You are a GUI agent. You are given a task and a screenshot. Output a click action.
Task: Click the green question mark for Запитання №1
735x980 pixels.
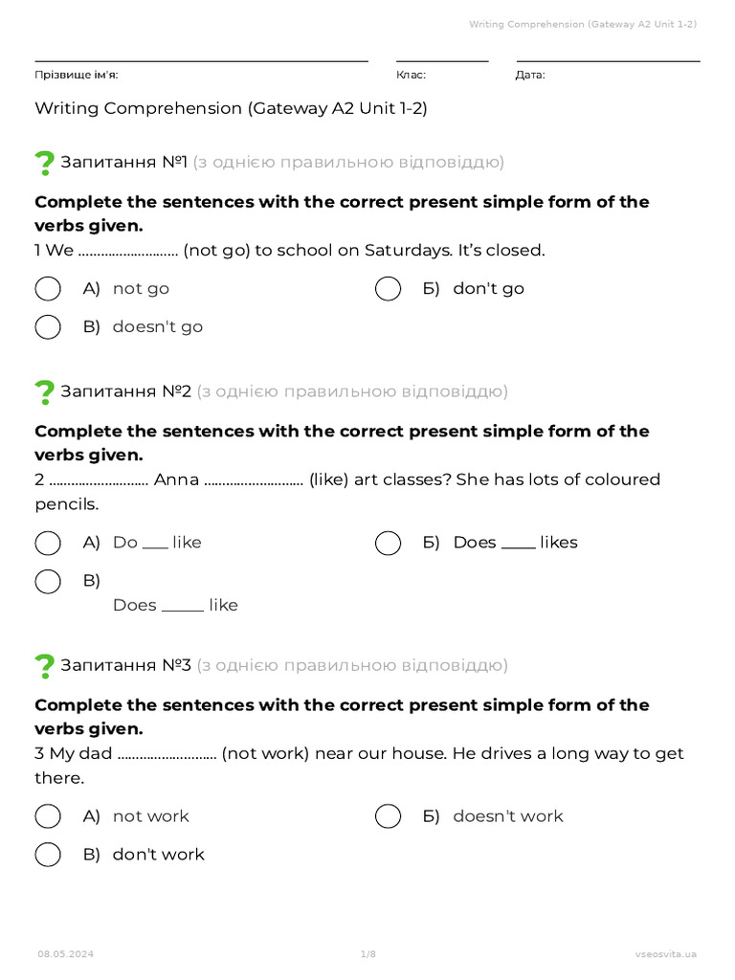pos(44,164)
